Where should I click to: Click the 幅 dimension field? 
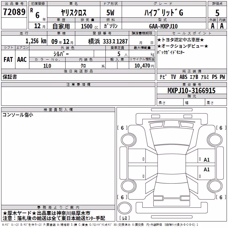tap(194, 103)
